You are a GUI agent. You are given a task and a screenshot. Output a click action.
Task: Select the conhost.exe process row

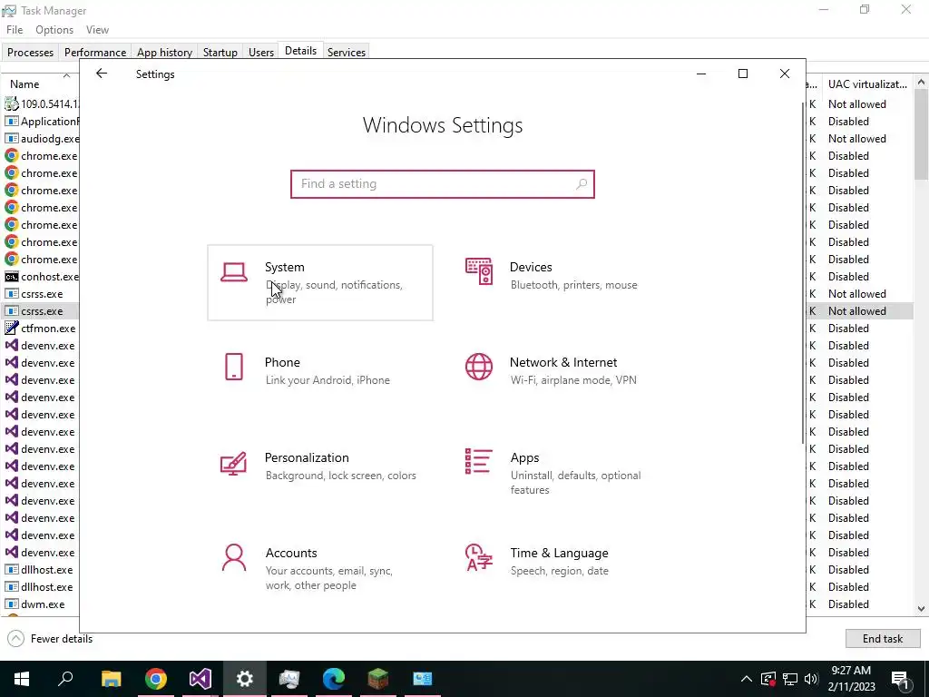42,277
